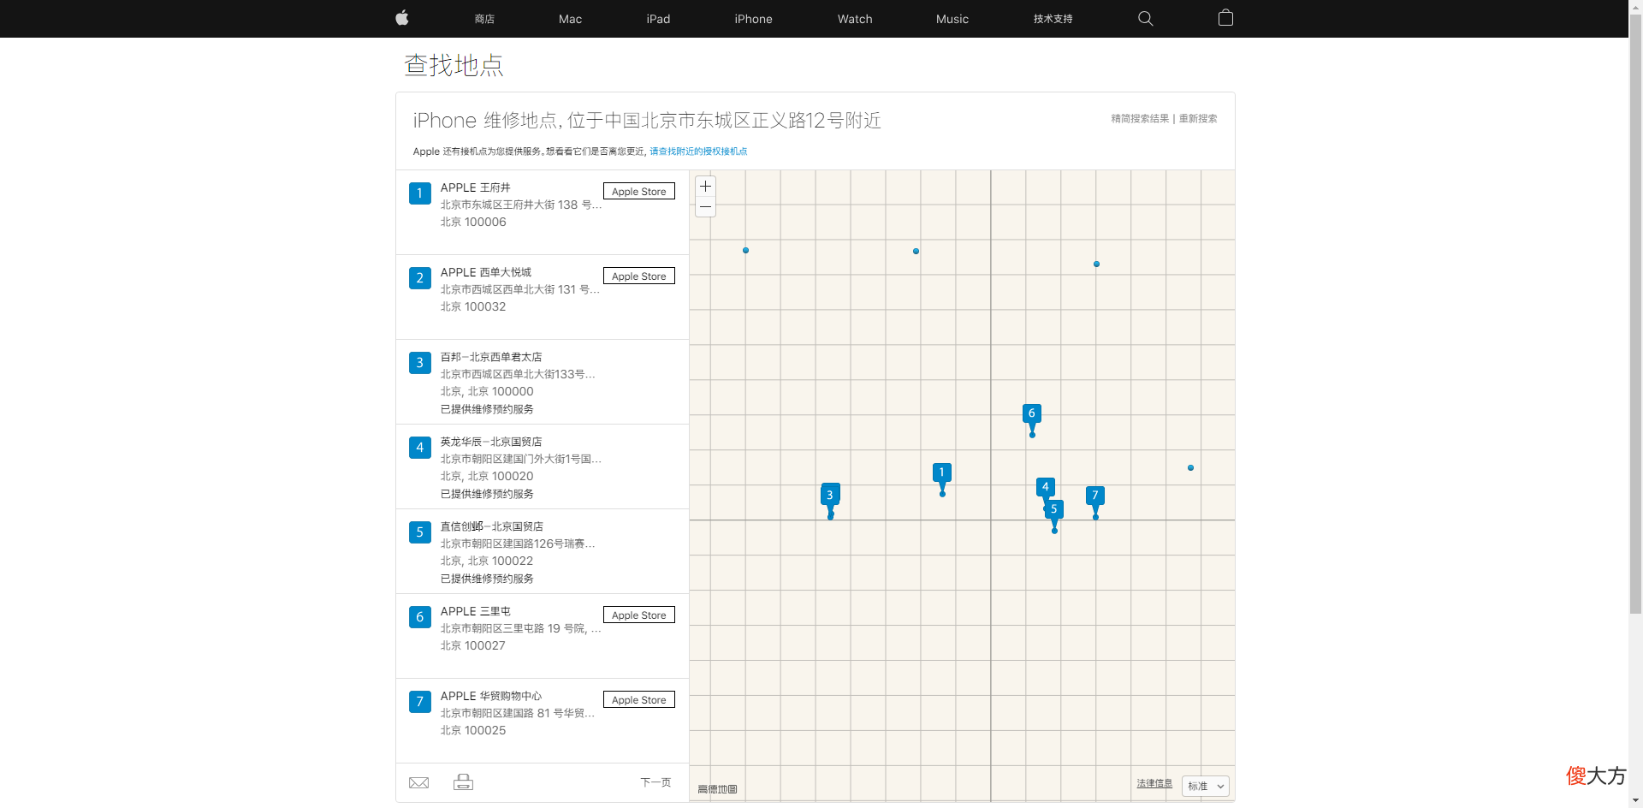Click 请查找附近的授权接机点 link
Viewport: 1643px width, 808px height.
(698, 151)
